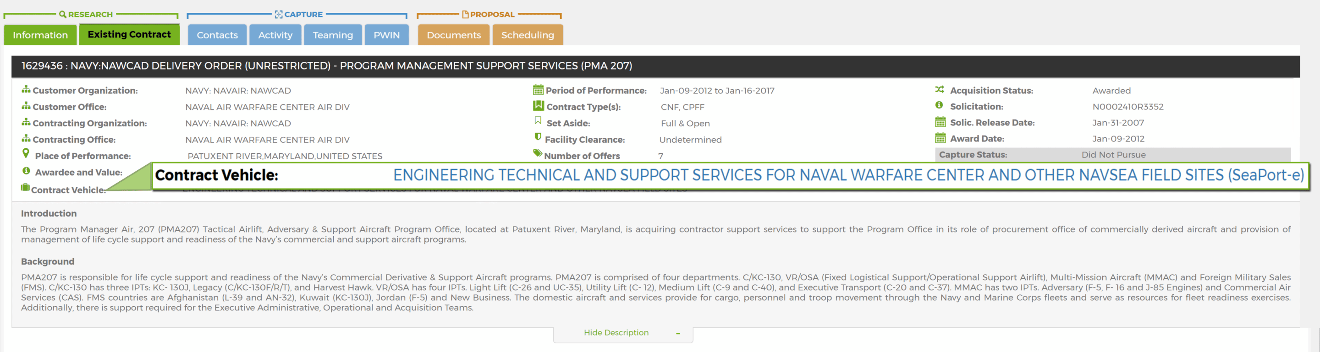The height and width of the screenshot is (352, 1320).
Task: Click the minus sign beside Hide Description
Action: pos(678,334)
